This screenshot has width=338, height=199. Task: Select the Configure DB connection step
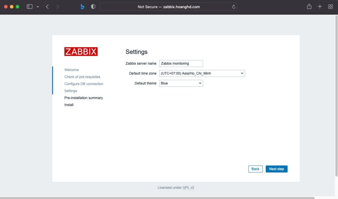click(x=84, y=84)
